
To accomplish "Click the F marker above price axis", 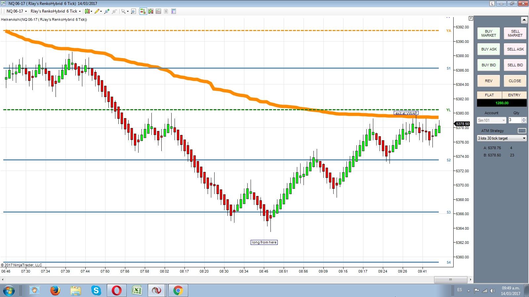I will (471, 18).
